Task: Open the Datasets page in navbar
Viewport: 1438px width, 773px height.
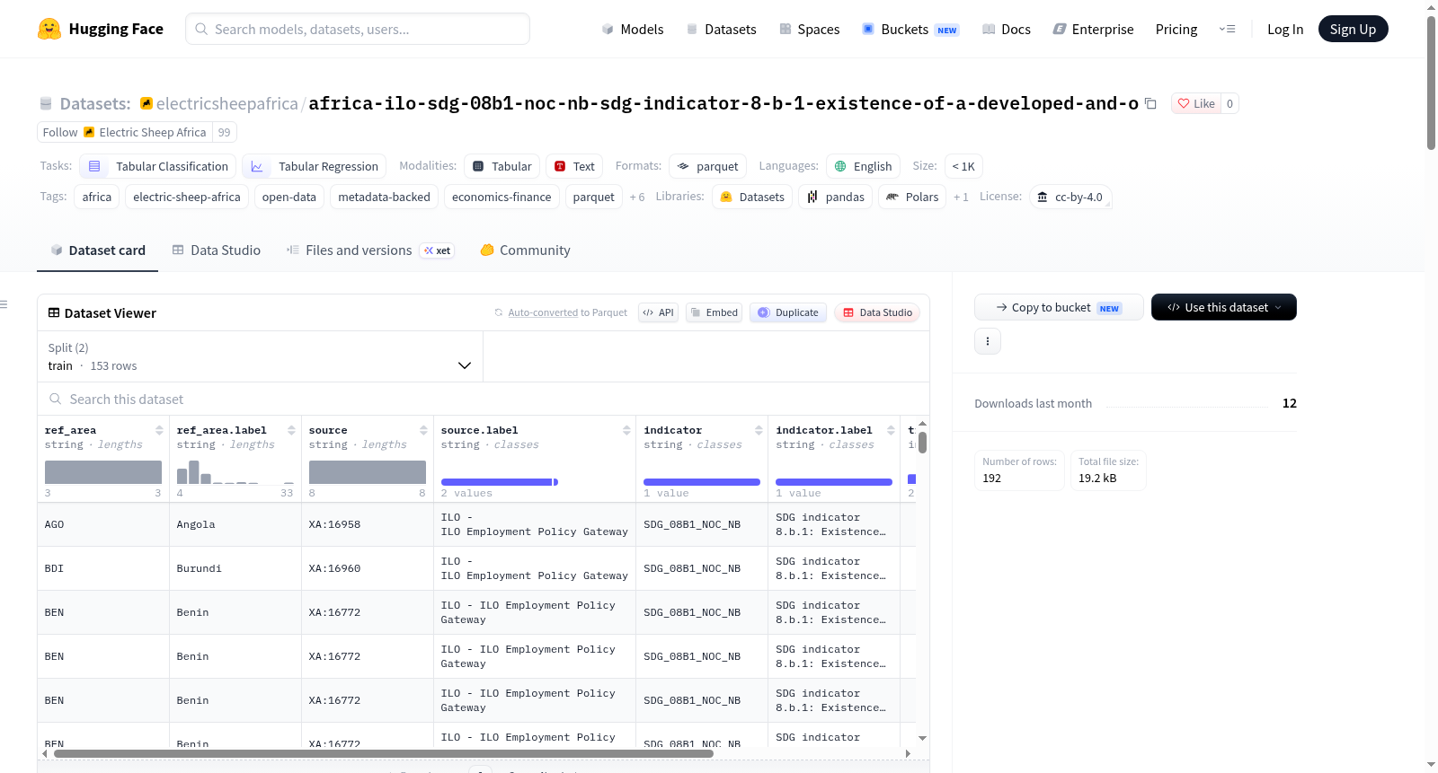Action: coord(721,29)
